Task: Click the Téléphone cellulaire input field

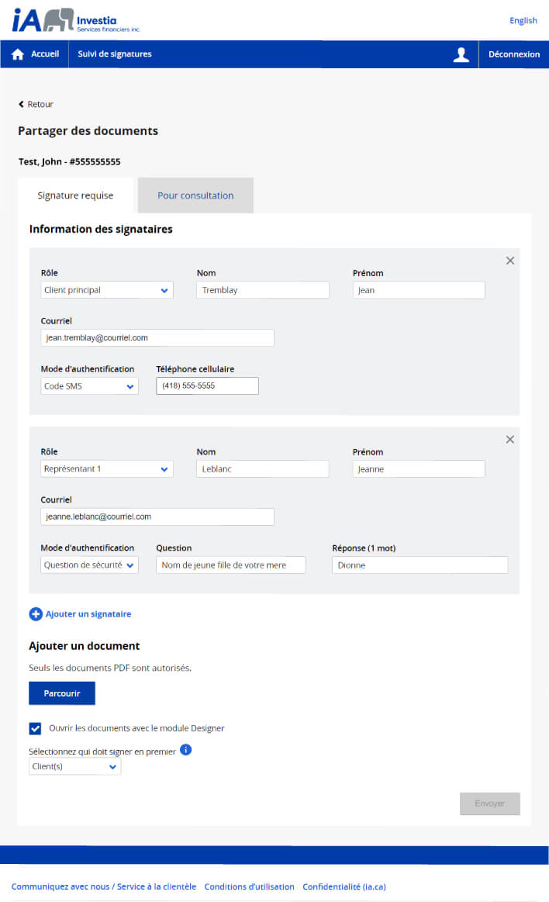Action: tap(208, 386)
